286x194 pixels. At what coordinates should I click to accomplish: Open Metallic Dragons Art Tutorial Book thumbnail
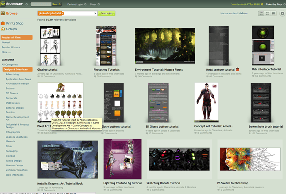click(68, 160)
